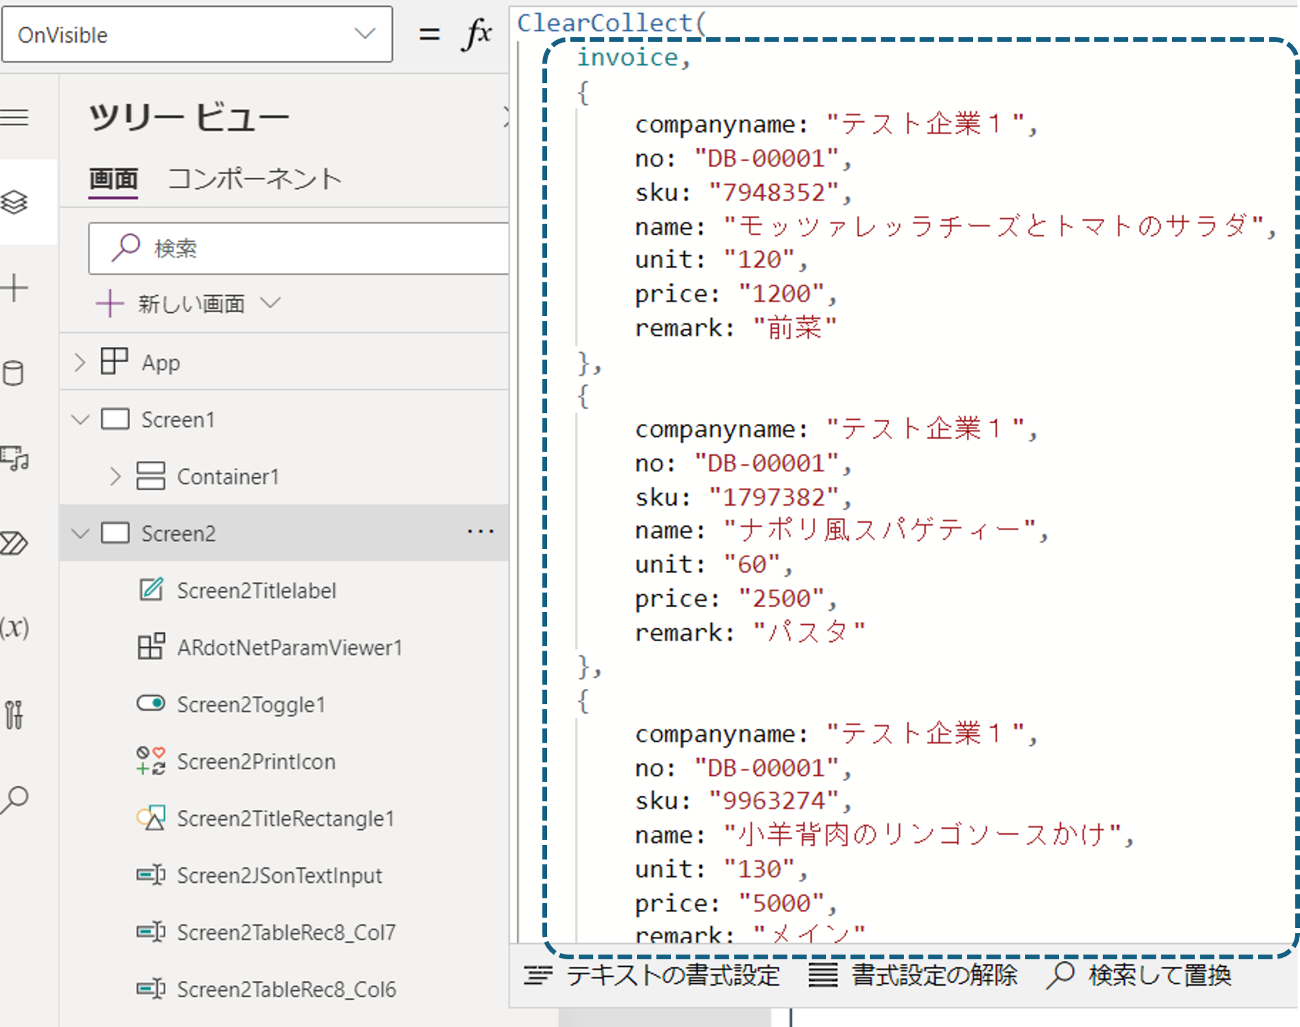The width and height of the screenshot is (1300, 1027).
Task: Select Screen1 in tree view
Action: tap(177, 420)
